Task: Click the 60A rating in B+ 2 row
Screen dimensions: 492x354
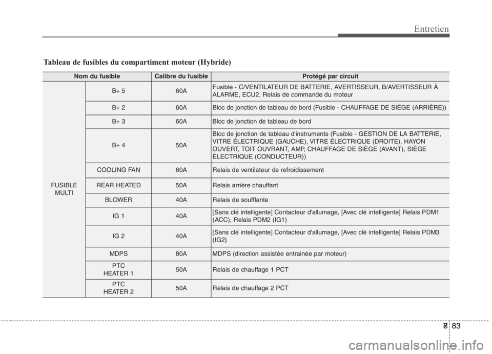Action: (x=181, y=108)
